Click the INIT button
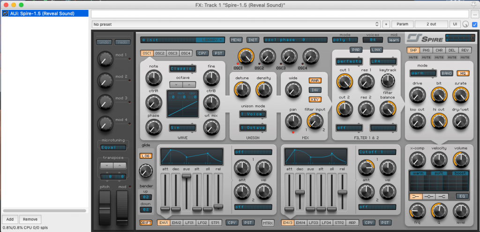Screen dimensions: 480x232 click(x=253, y=40)
